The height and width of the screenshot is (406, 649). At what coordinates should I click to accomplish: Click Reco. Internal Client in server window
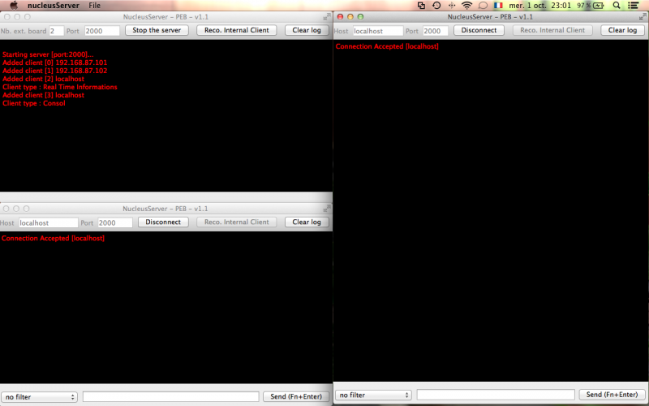coord(237,30)
